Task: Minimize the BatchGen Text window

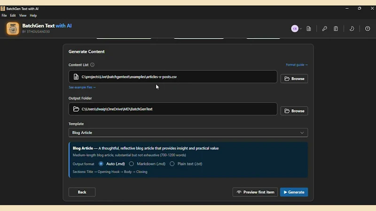Action: 347,8
